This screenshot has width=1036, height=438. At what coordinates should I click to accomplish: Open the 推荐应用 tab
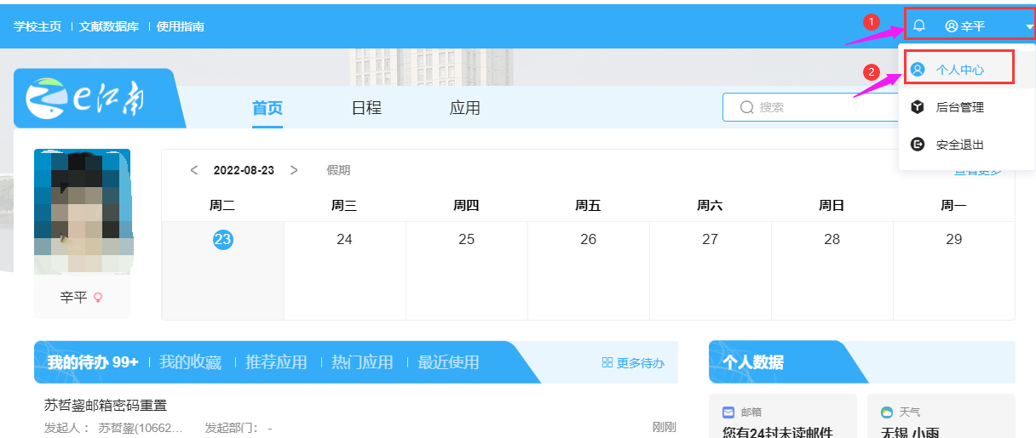click(x=276, y=362)
